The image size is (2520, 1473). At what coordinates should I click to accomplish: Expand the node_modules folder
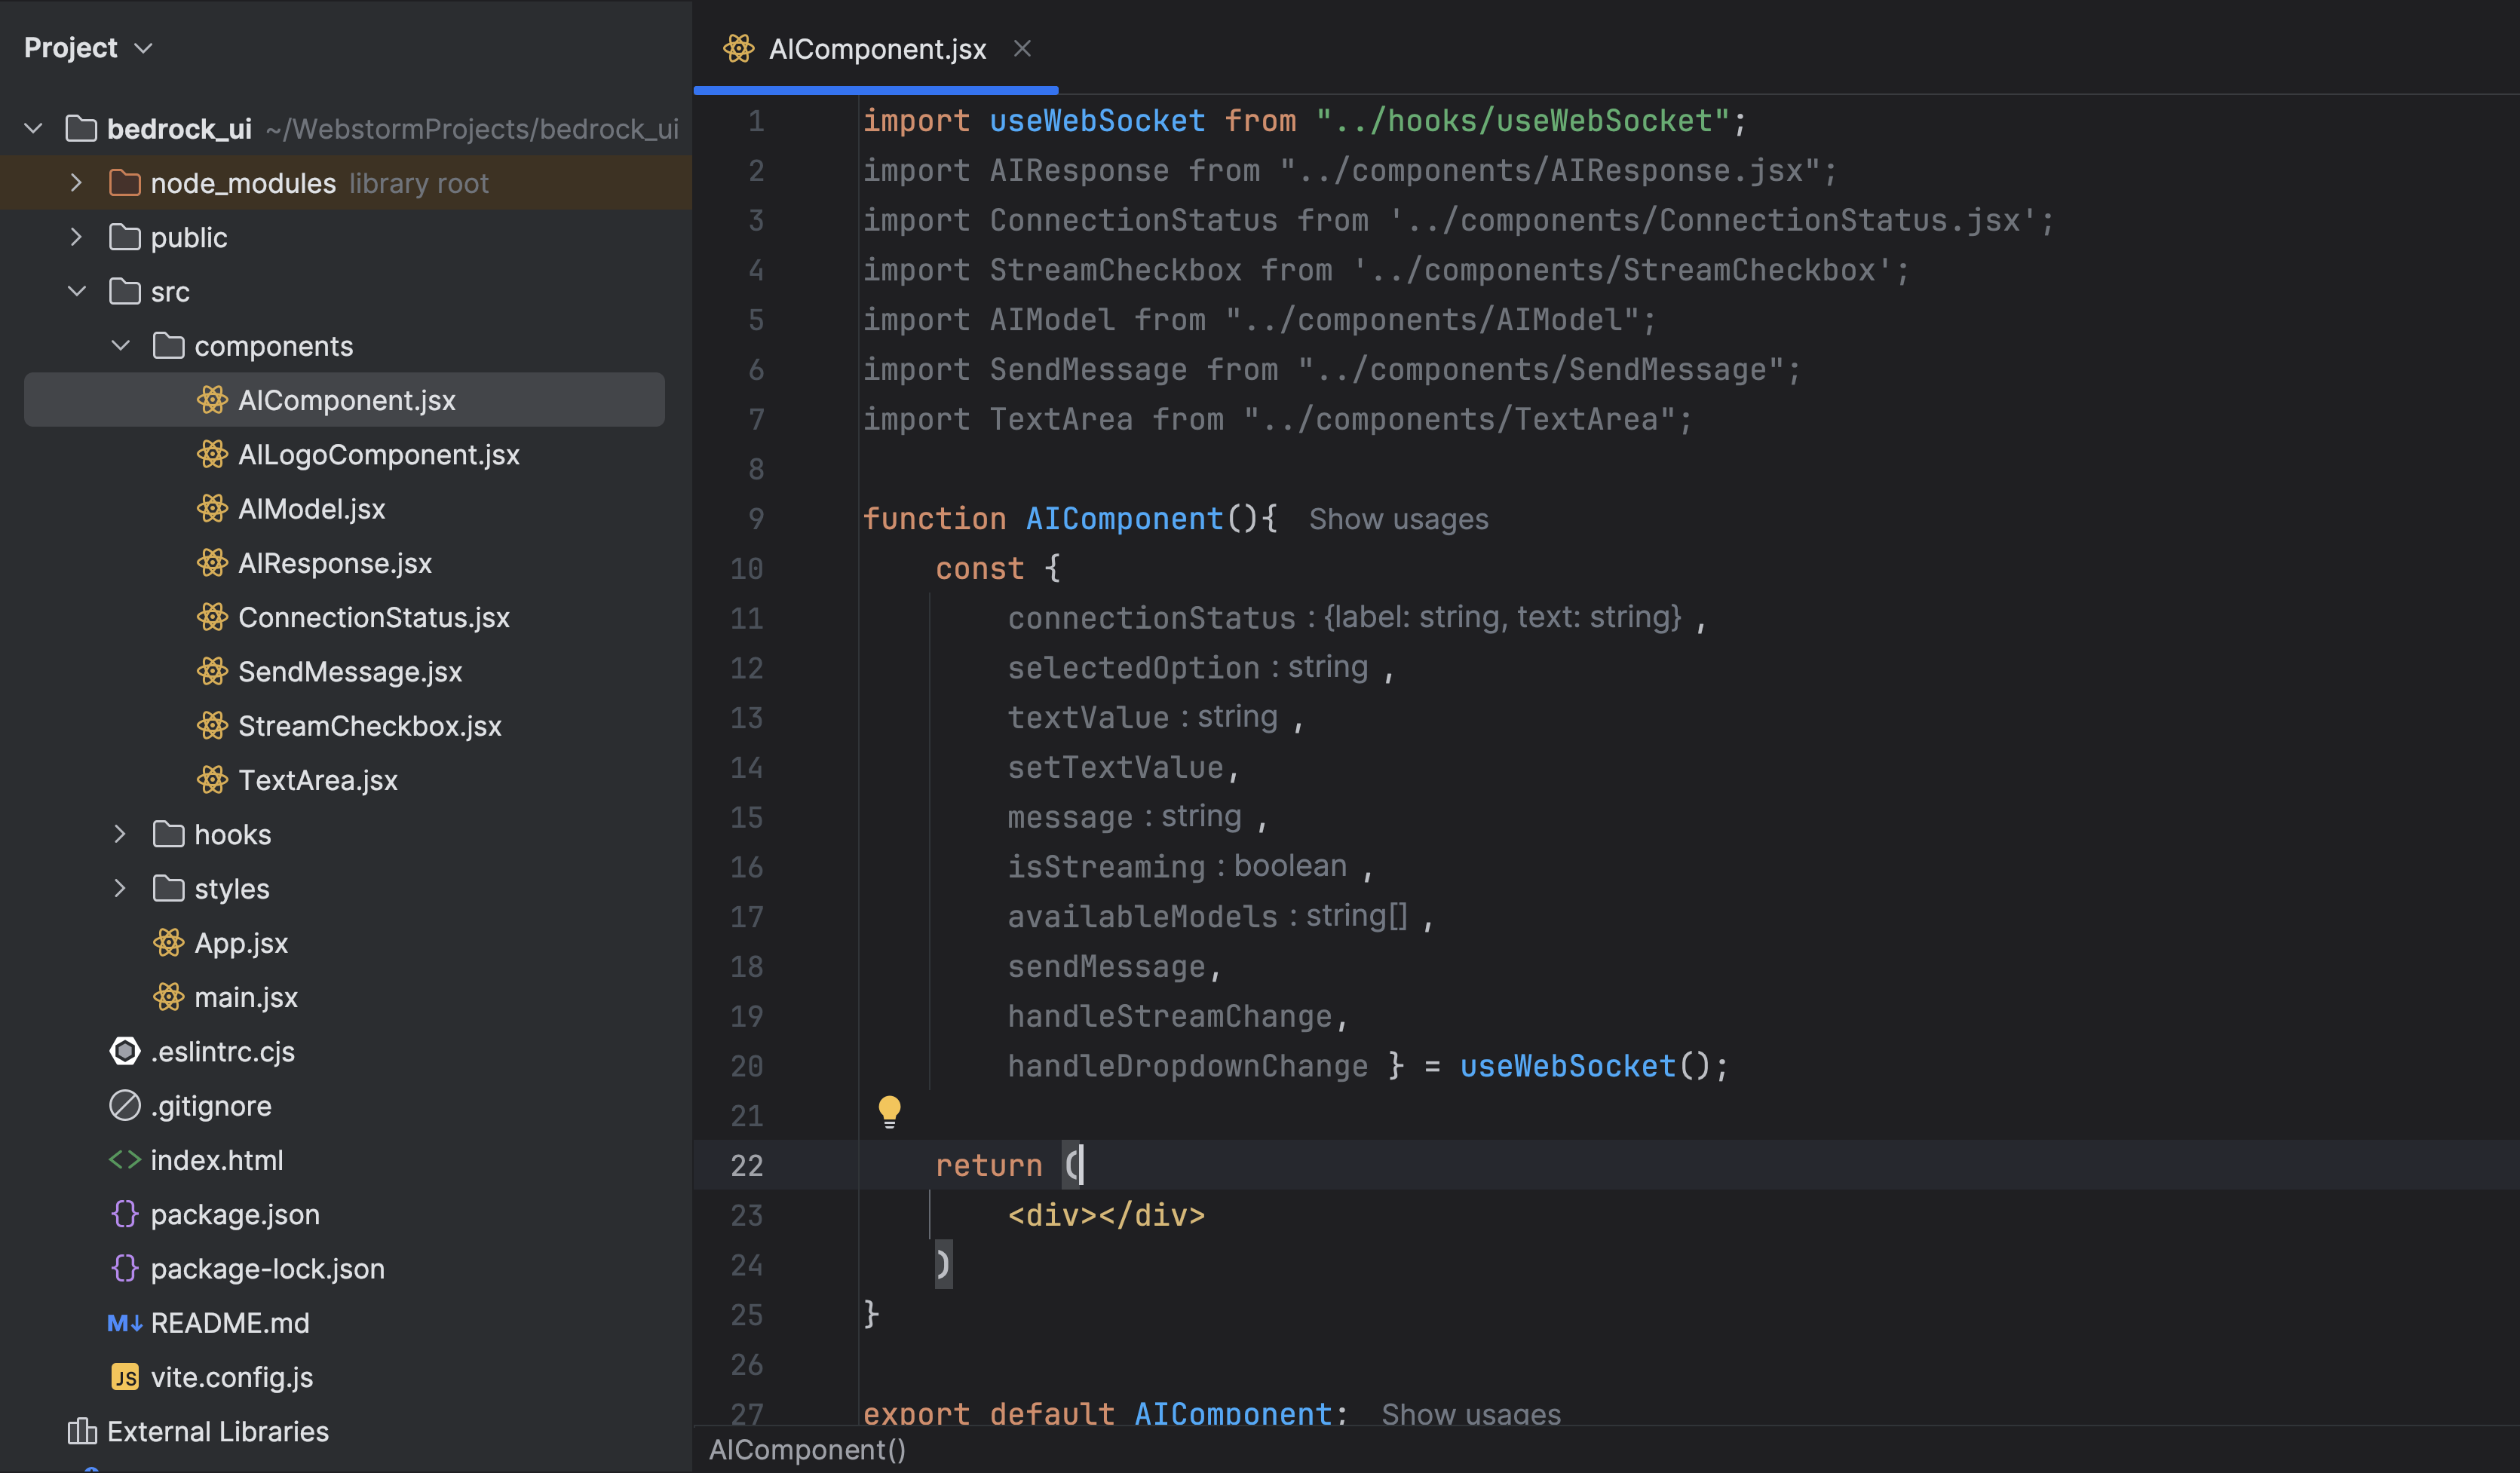pos(76,183)
